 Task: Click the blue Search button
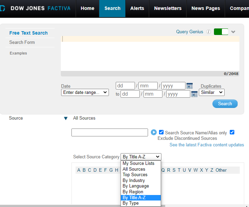click(225, 103)
